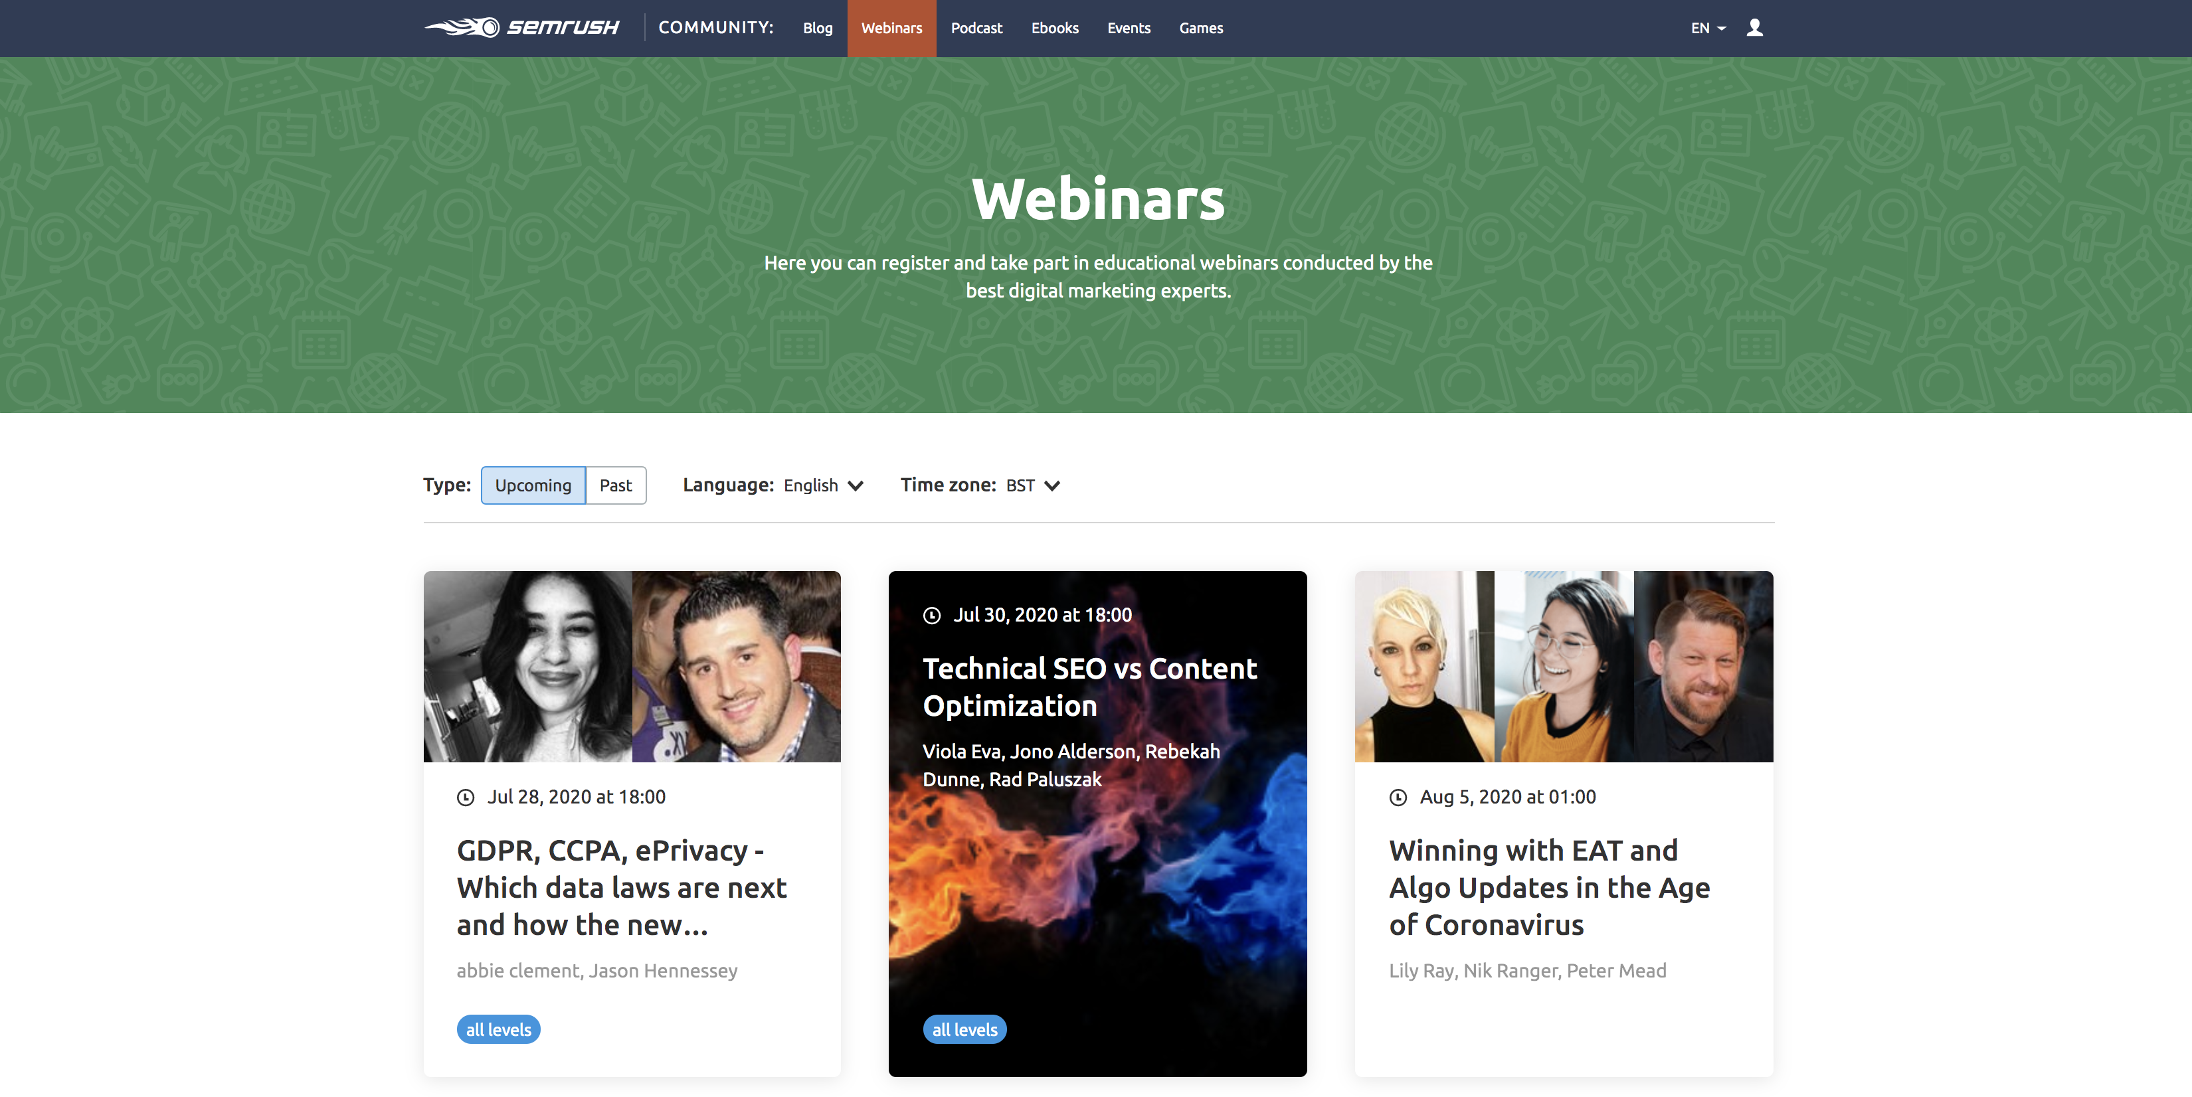This screenshot has width=2192, height=1097.
Task: Expand the Language English dropdown
Action: click(826, 485)
